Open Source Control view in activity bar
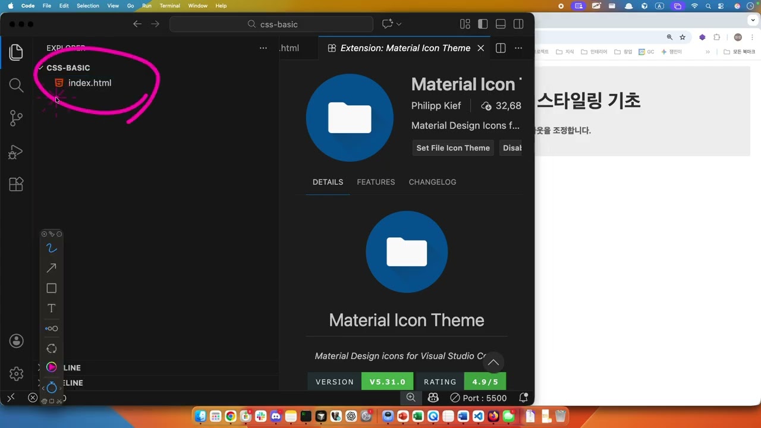This screenshot has height=428, width=761. click(x=16, y=118)
